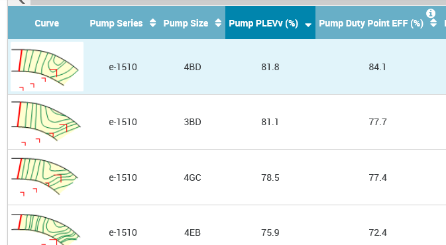
Task: Open the 4GC pump curve thumbnail
Action: (45, 177)
